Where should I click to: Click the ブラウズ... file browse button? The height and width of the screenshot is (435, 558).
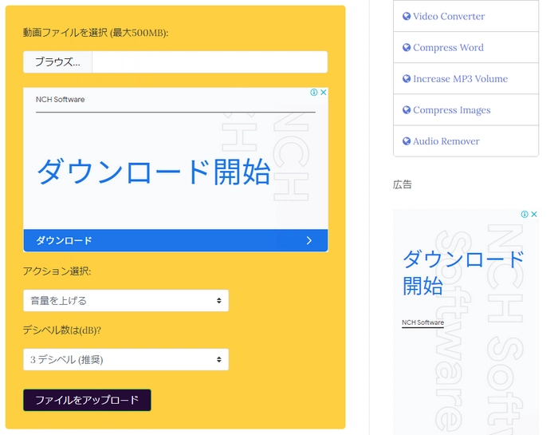pos(57,62)
